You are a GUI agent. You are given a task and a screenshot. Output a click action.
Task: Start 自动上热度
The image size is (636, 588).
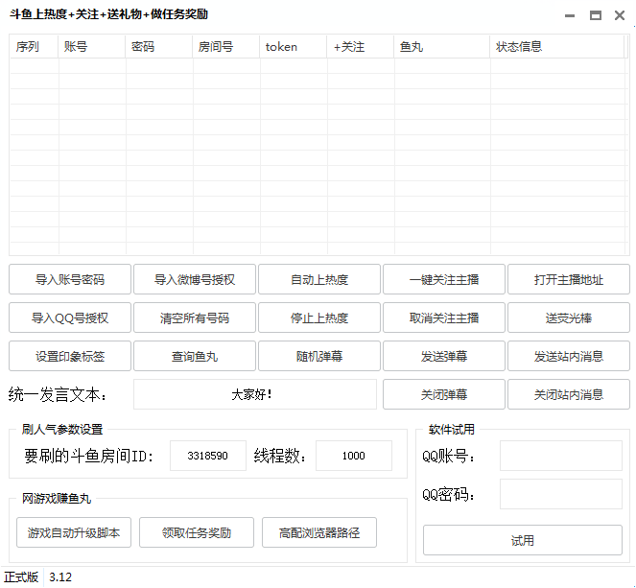pyautogui.click(x=319, y=280)
